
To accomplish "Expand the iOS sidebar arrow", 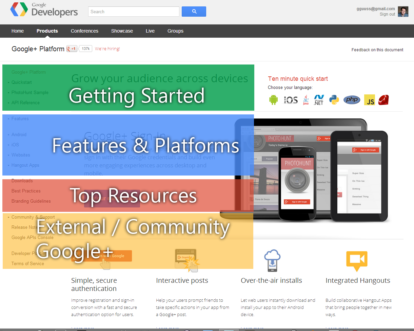I will click(8, 145).
